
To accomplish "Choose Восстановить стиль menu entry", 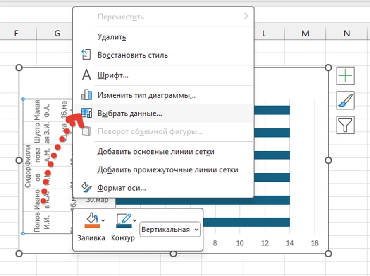I will click(163, 55).
